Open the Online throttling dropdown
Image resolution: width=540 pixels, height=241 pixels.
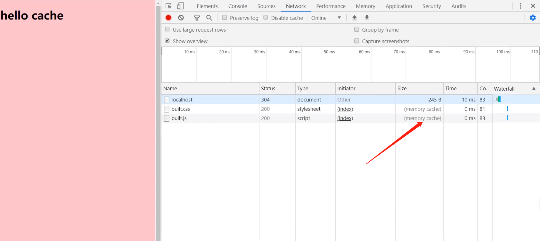326,18
